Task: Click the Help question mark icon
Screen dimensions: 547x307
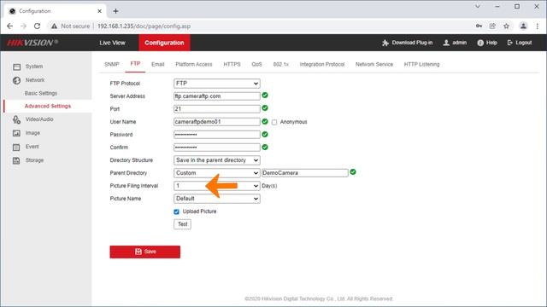Action: point(480,43)
